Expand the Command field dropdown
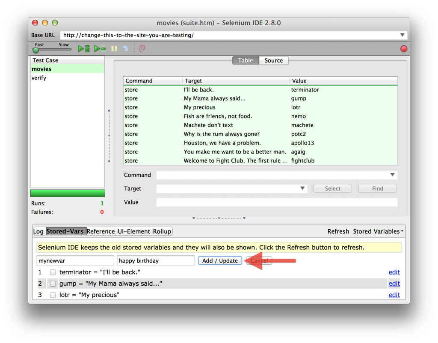Viewport: 438px width, 343px height. [x=392, y=175]
